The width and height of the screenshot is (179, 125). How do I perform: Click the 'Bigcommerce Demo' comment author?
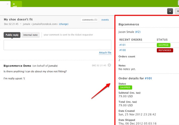[17, 66]
